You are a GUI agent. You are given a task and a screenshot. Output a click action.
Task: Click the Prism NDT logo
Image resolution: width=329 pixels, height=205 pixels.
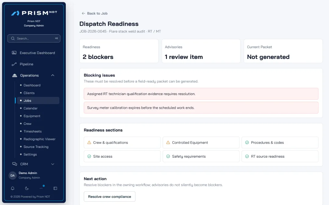point(34,13)
